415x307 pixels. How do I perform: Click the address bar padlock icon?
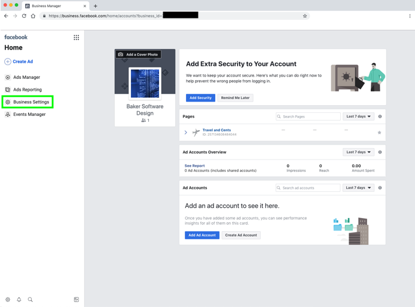pos(44,16)
